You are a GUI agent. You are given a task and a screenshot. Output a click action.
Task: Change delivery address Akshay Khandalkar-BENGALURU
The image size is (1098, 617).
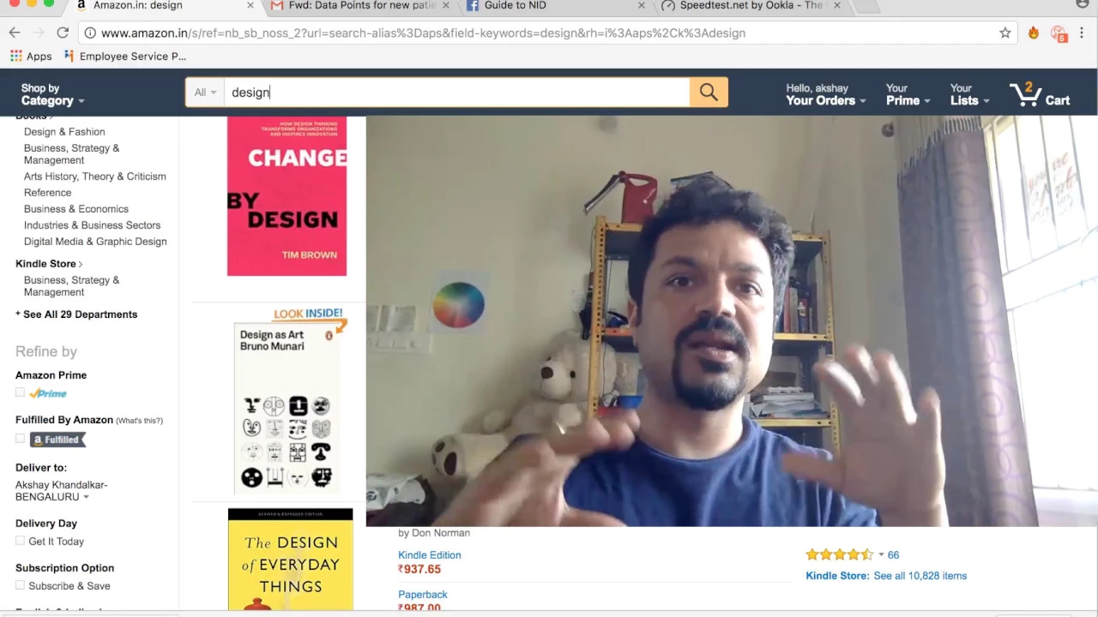tap(61, 491)
